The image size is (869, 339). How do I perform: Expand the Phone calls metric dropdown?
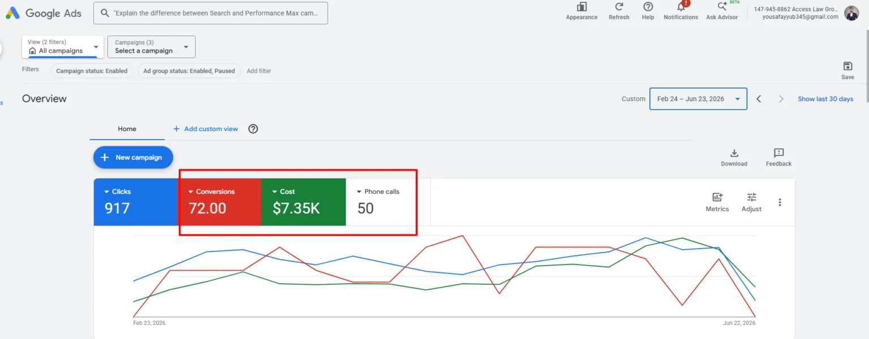[x=359, y=192]
